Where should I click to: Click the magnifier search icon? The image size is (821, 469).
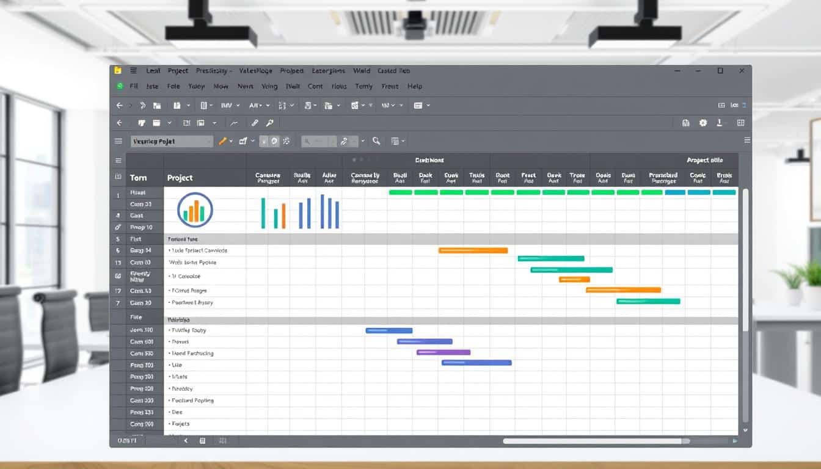point(376,141)
